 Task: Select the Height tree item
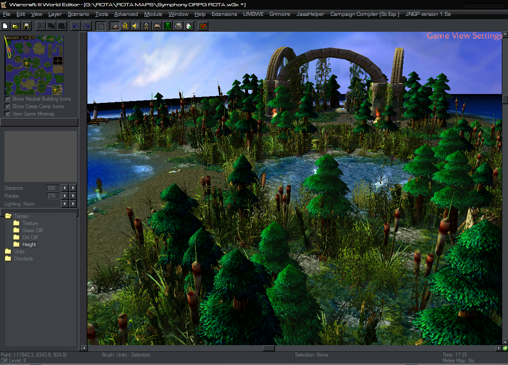29,245
